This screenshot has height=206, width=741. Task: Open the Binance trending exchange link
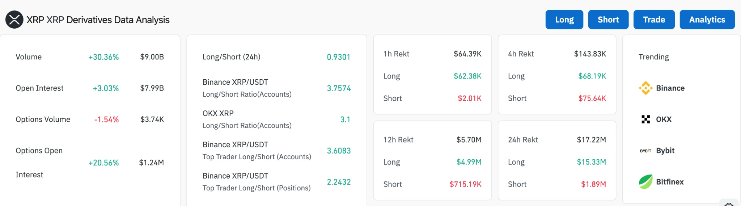click(670, 88)
